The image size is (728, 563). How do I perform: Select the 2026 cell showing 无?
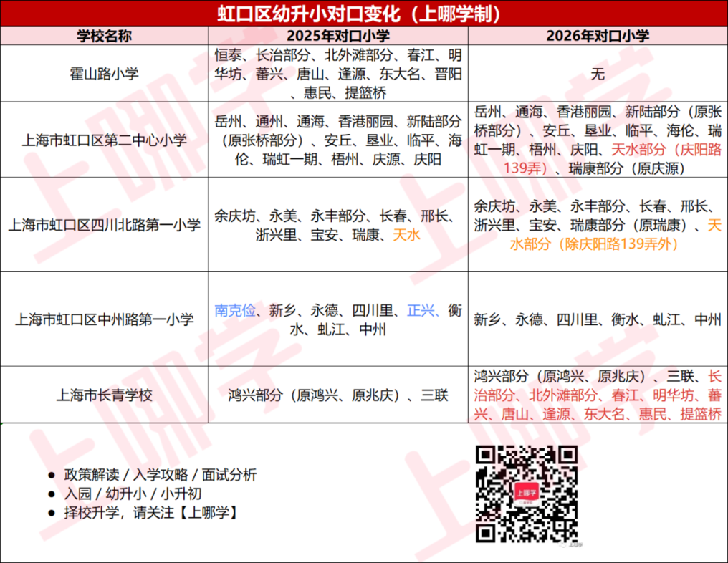598,73
